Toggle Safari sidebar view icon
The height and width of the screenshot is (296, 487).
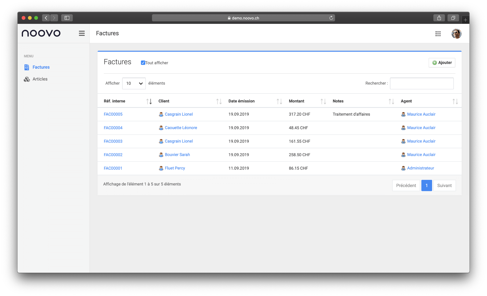(67, 18)
